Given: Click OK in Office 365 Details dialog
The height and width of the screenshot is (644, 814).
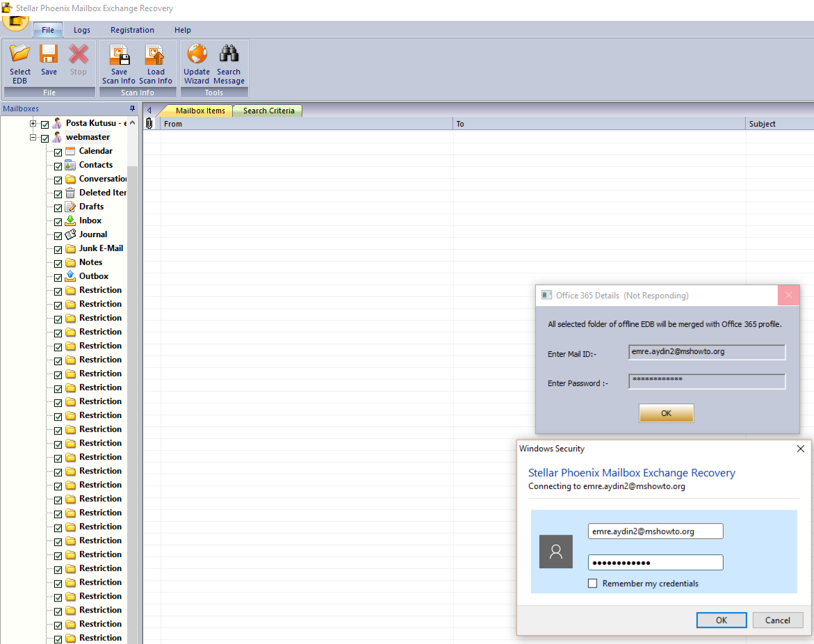Looking at the screenshot, I should [666, 413].
